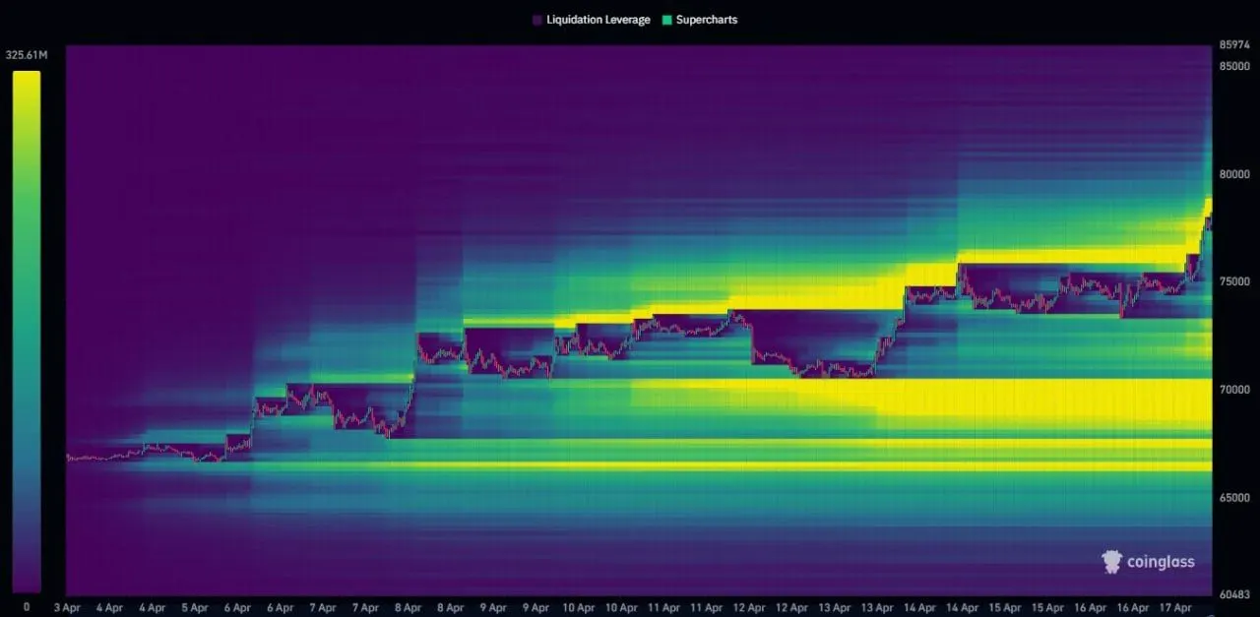Click the 85974 top price label
This screenshot has height=617, width=1260.
pyautogui.click(x=1234, y=44)
